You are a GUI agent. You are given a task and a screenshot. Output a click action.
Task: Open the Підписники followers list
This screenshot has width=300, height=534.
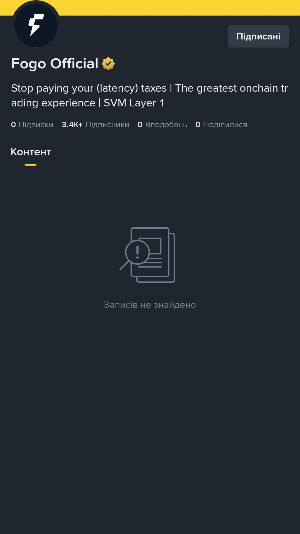pyautogui.click(x=95, y=124)
